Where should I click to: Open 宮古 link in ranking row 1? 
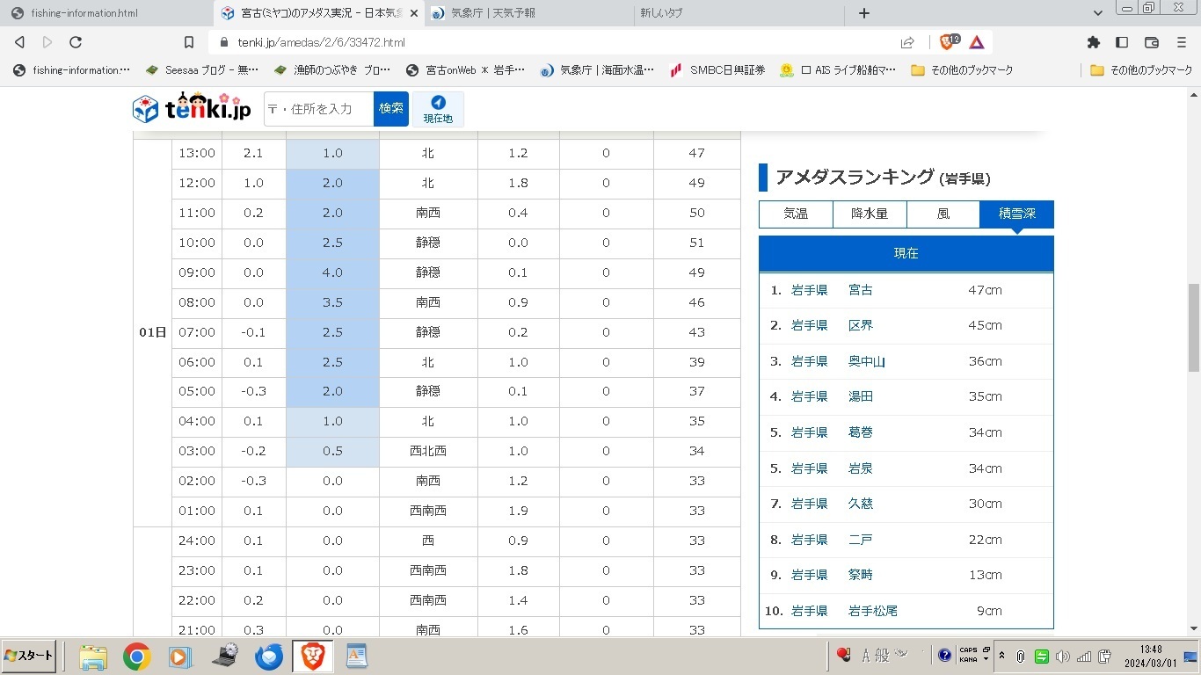(x=861, y=290)
